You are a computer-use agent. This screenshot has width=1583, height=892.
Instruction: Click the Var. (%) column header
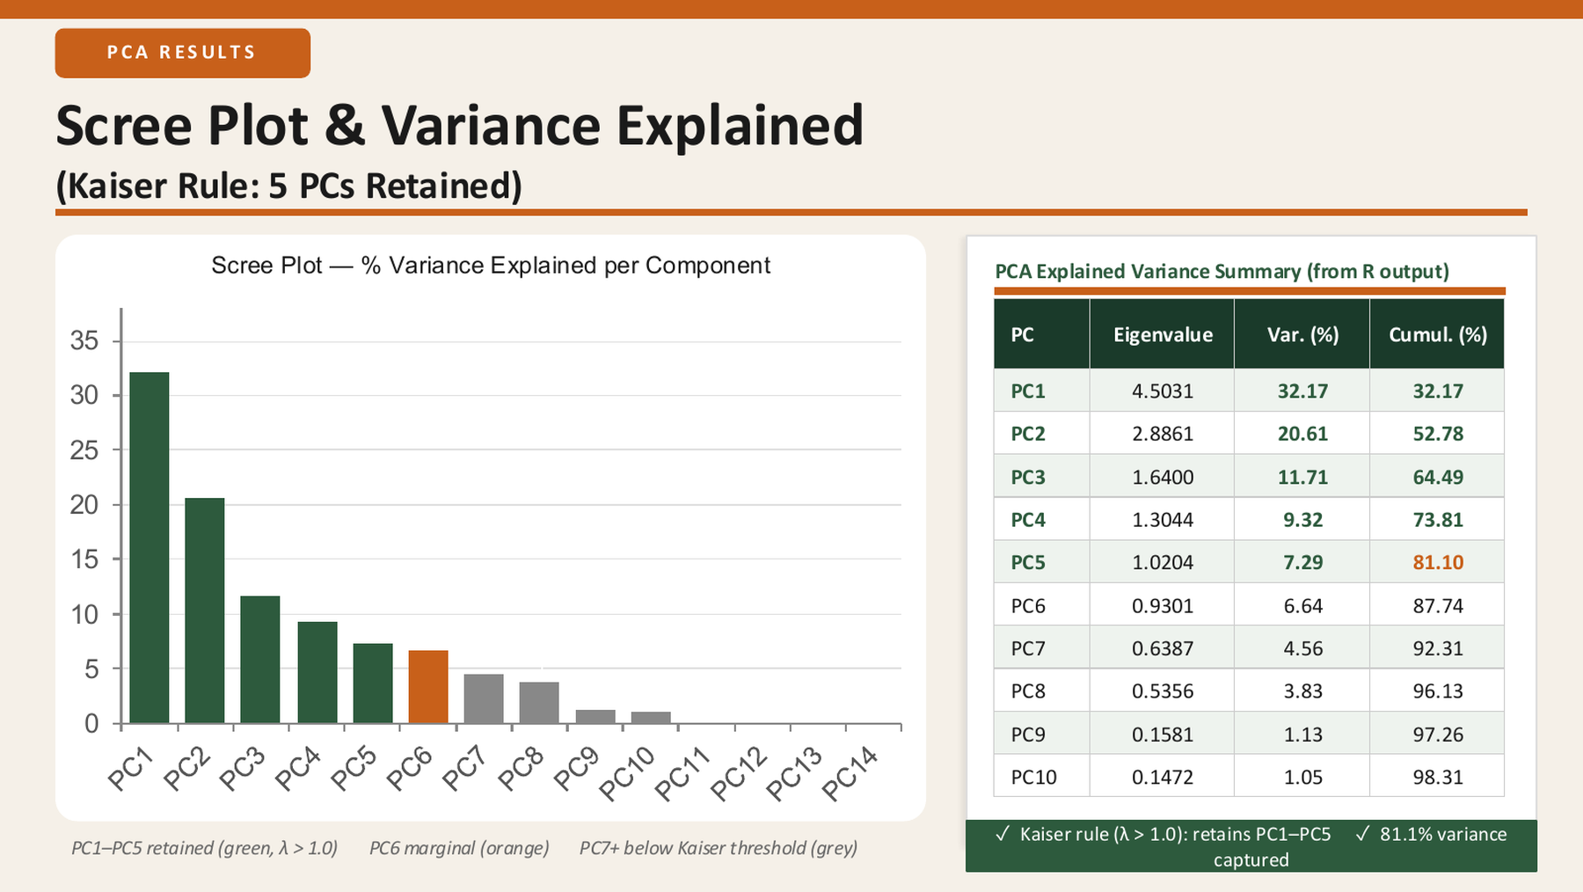coord(1302,334)
